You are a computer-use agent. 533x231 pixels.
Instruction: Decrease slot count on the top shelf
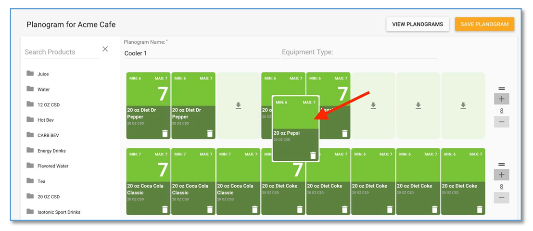coord(501,122)
